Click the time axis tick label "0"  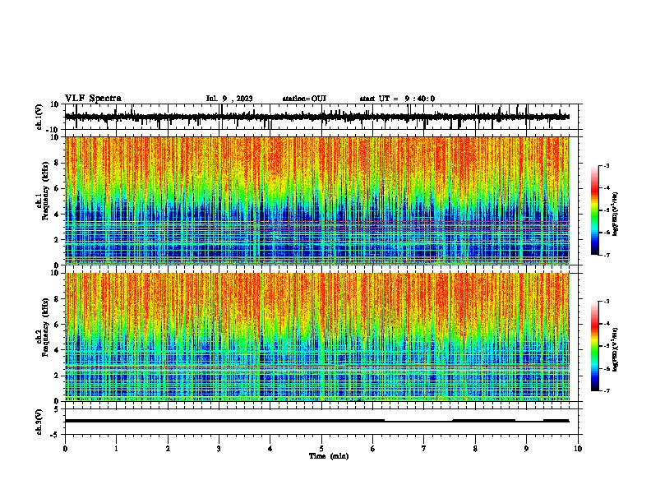pyautogui.click(x=65, y=449)
